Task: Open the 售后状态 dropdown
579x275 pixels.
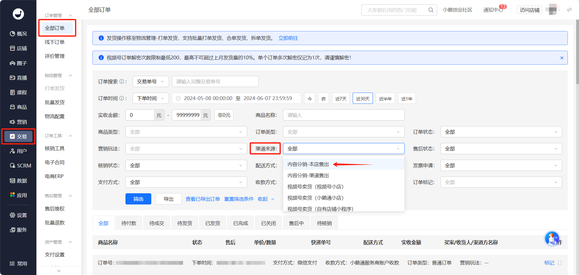Action: 501,149
